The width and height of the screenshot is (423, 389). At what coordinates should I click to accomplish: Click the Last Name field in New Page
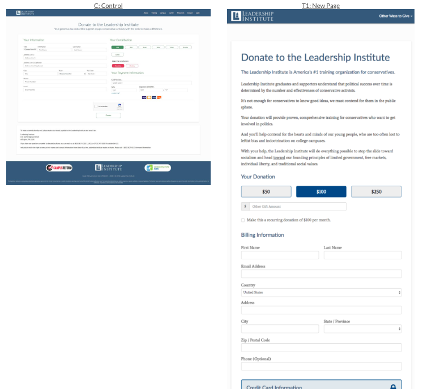[x=362, y=255]
